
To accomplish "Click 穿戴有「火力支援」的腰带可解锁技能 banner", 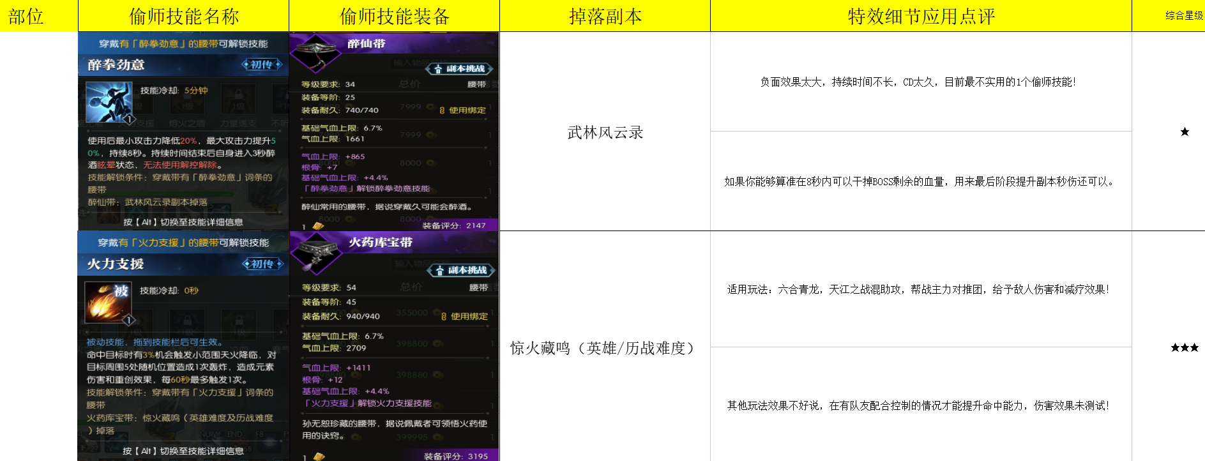I will coord(183,243).
